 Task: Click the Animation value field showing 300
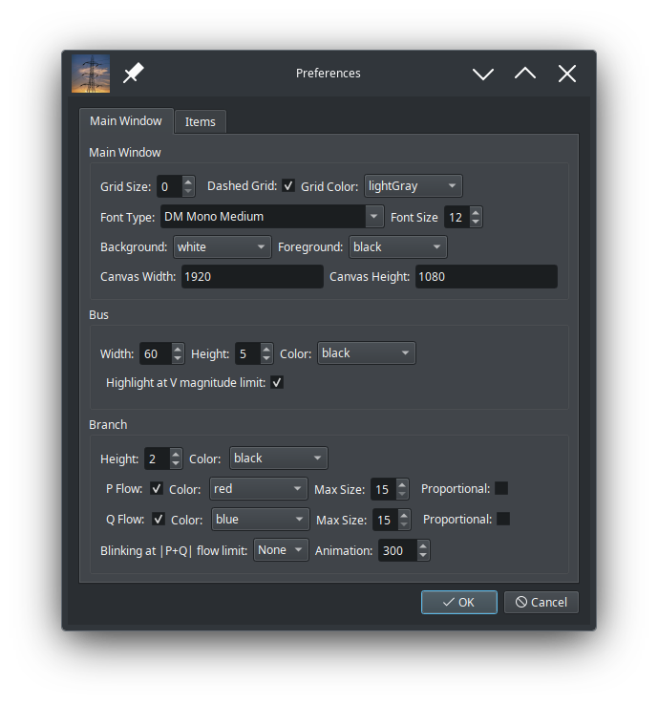397,550
